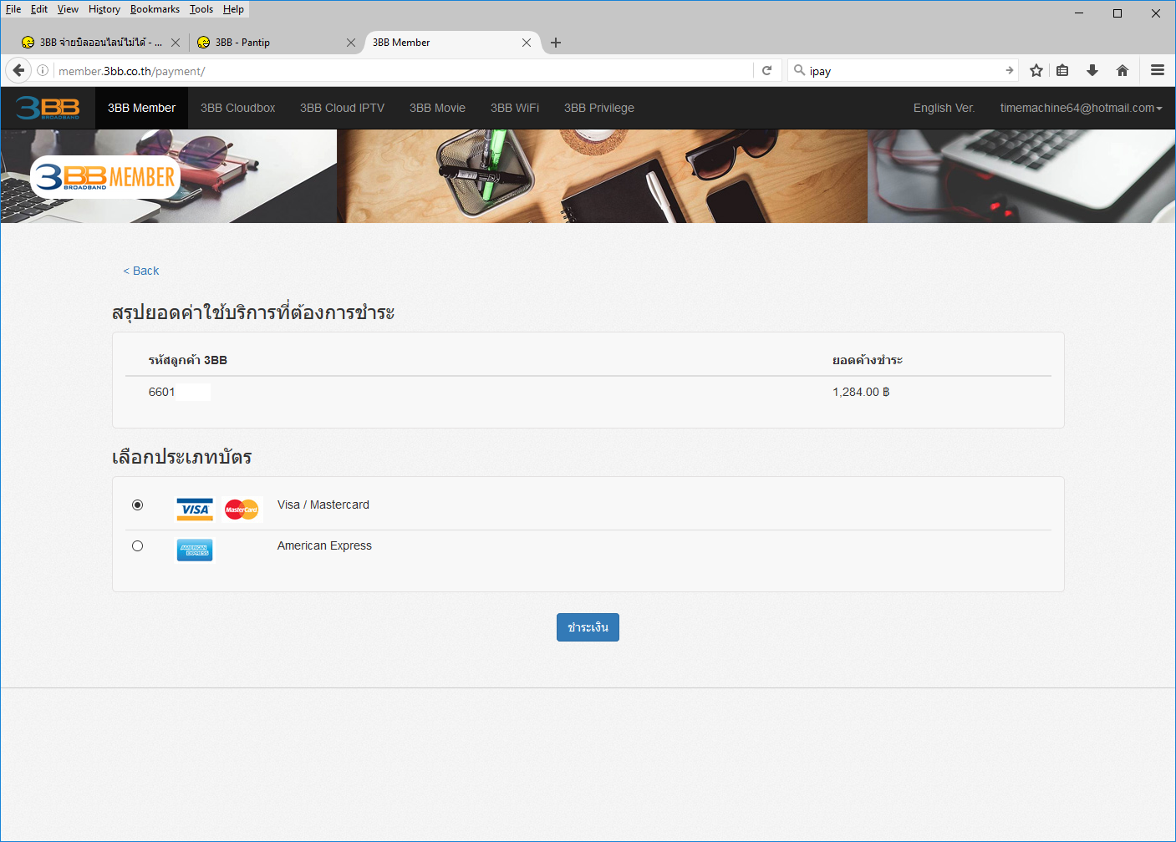
Task: Open the History menu
Action: click(104, 9)
